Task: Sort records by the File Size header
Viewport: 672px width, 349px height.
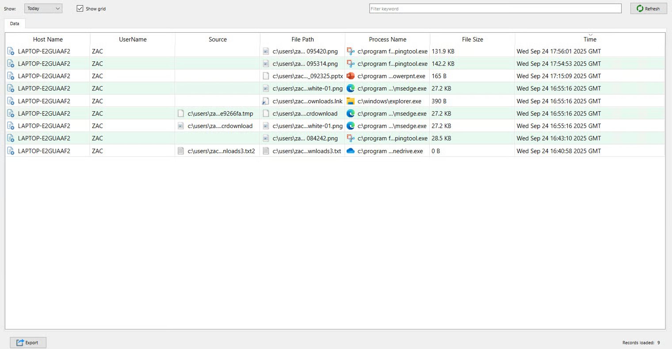Action: (x=472, y=39)
